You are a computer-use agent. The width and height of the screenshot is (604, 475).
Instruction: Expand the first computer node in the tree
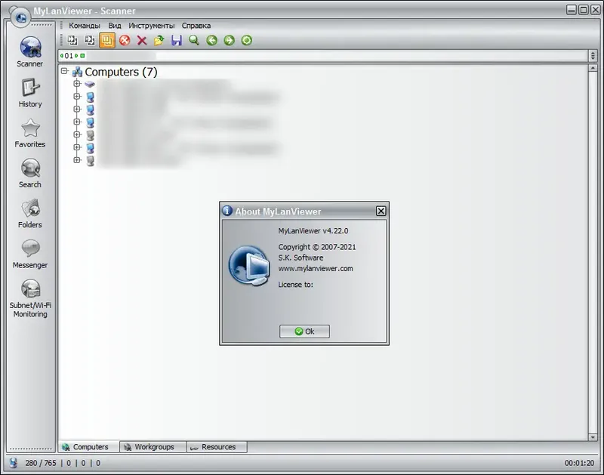point(77,85)
